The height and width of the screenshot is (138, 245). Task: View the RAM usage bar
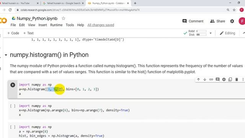(x=201, y=31)
